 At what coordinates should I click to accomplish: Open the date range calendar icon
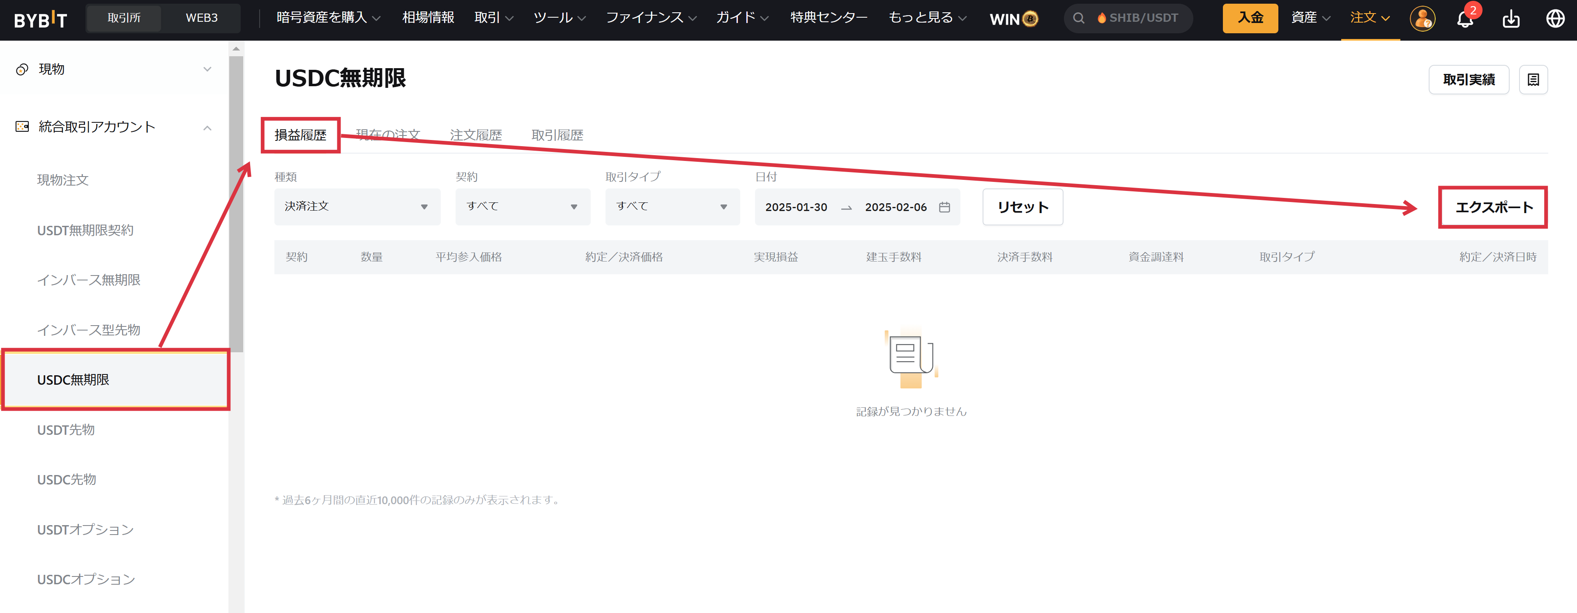[x=945, y=207]
